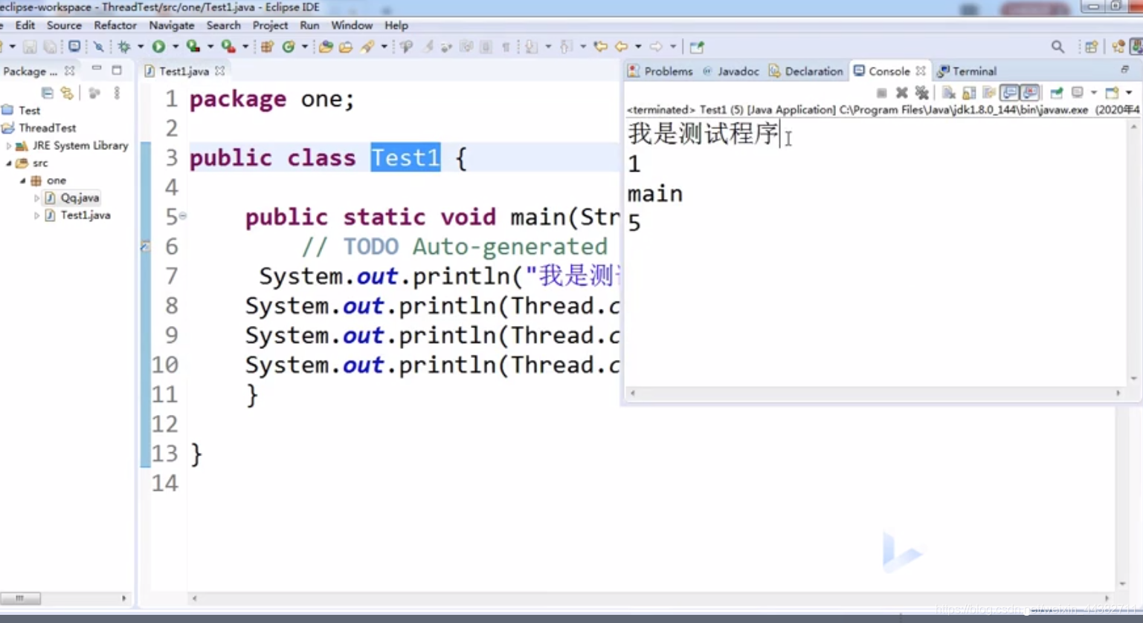Collapse the one package node
The image size is (1143, 623).
coord(22,180)
